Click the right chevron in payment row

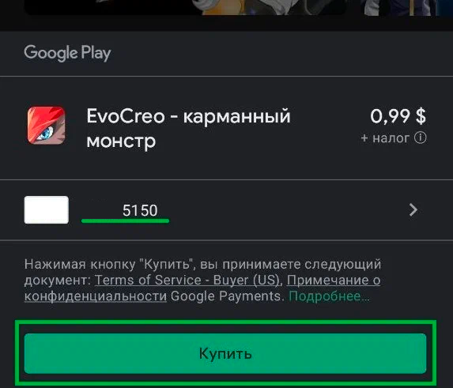point(413,210)
